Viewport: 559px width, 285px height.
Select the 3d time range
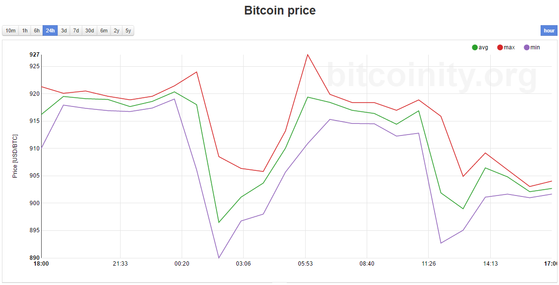(64, 31)
